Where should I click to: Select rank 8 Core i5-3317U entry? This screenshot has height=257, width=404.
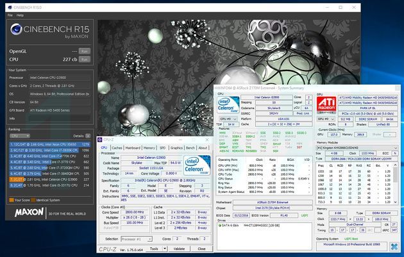coord(49,185)
